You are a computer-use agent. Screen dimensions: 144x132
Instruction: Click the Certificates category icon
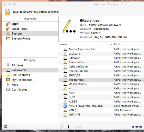pyautogui.click(x=8, y=89)
